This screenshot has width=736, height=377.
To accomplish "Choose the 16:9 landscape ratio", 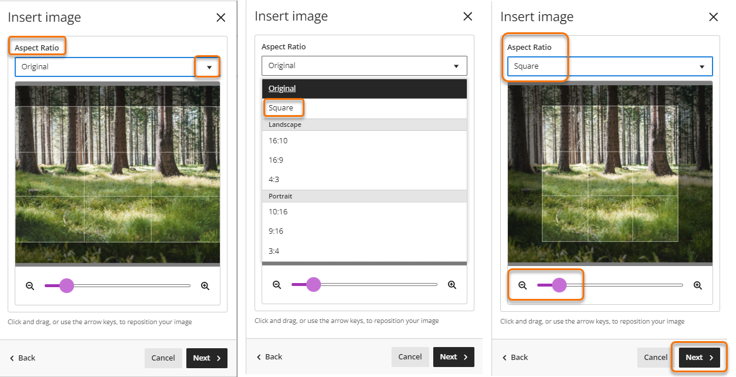I will point(276,160).
